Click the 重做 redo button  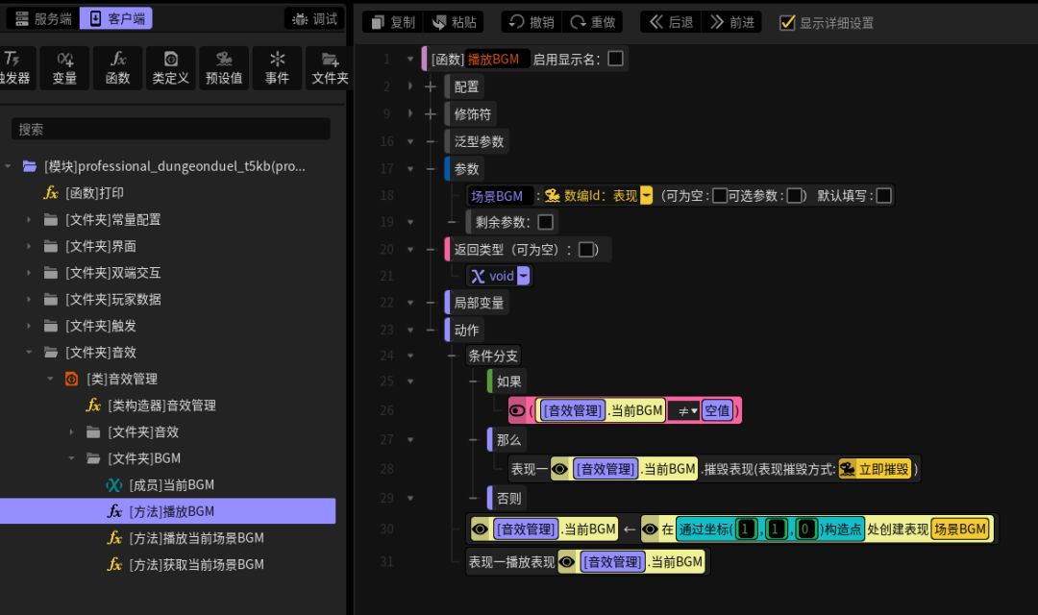592,22
